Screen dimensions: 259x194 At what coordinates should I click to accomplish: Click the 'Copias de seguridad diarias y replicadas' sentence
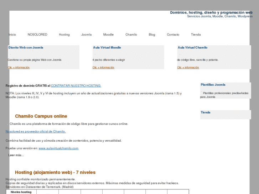tap(55, 183)
